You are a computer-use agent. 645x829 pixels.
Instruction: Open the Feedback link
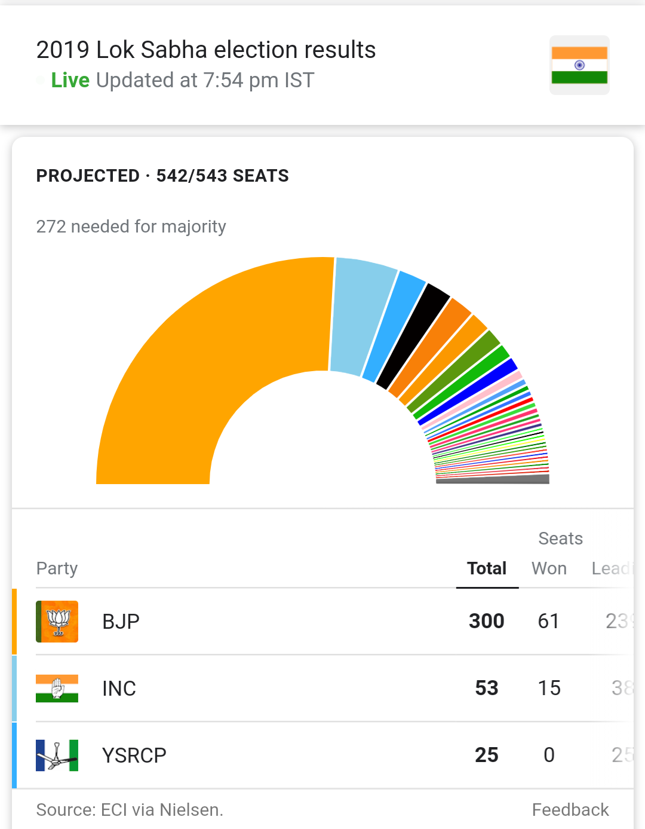click(570, 810)
